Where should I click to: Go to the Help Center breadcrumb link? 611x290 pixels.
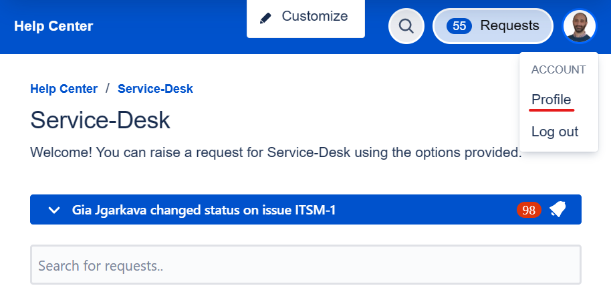(64, 89)
